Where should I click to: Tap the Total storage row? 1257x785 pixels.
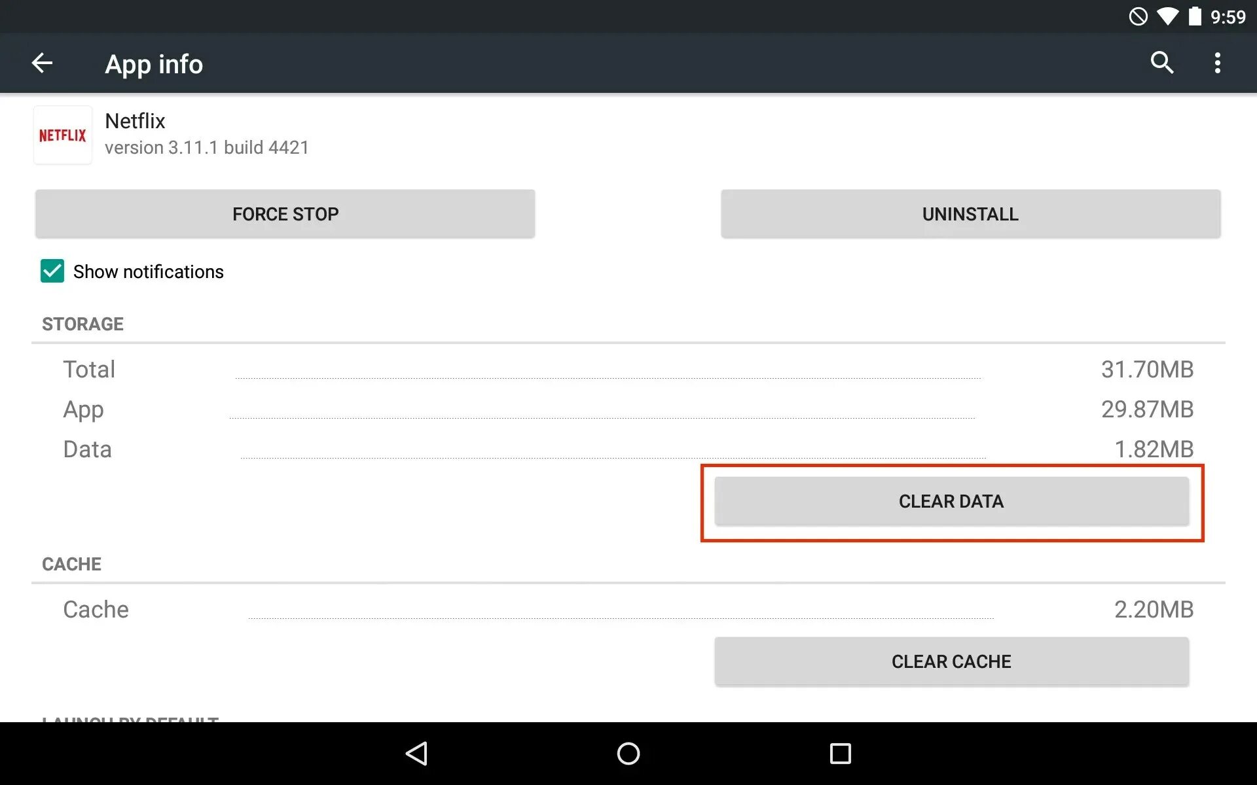point(628,370)
